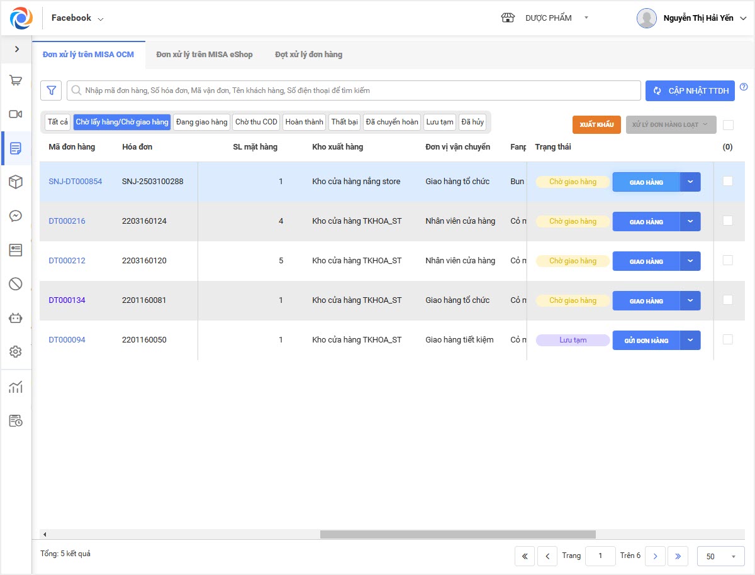Viewport: 755px width, 575px height.
Task: Open the shopping cart sidebar icon
Action: coord(16,80)
